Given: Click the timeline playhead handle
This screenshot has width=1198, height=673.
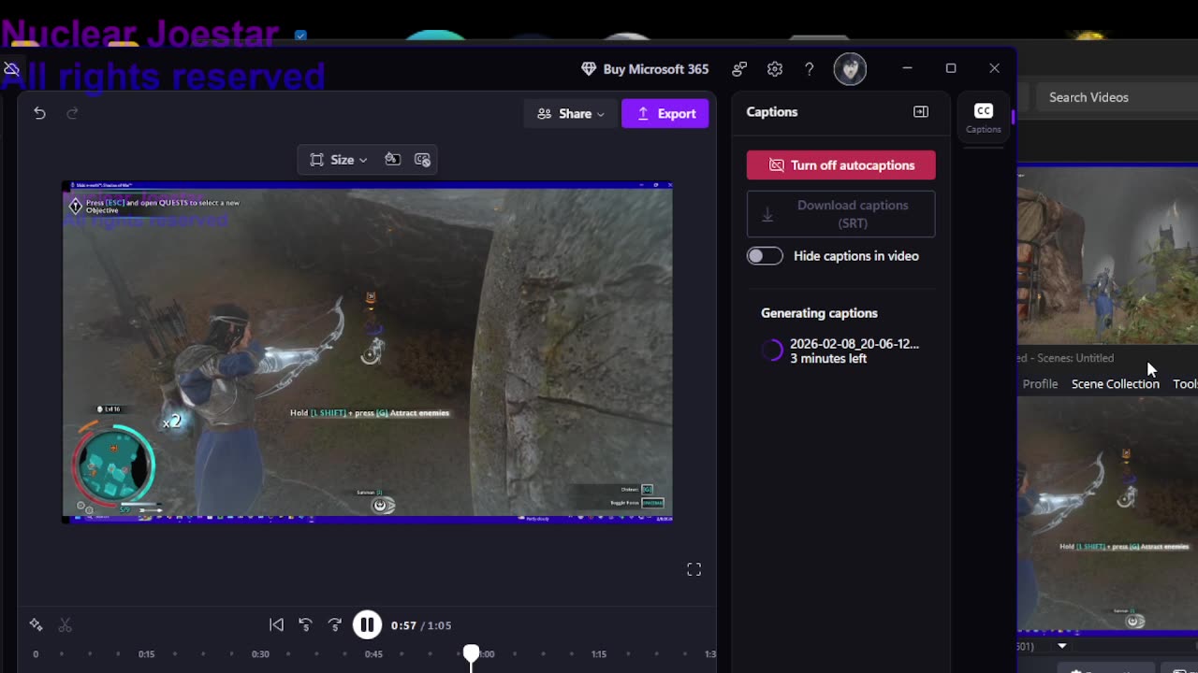Looking at the screenshot, I should click(x=472, y=652).
